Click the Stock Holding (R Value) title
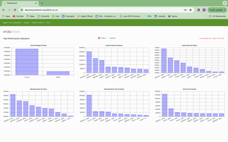This screenshot has height=142, width=228. [38, 45]
